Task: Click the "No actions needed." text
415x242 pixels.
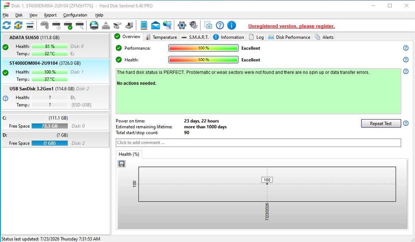Action: click(137, 83)
